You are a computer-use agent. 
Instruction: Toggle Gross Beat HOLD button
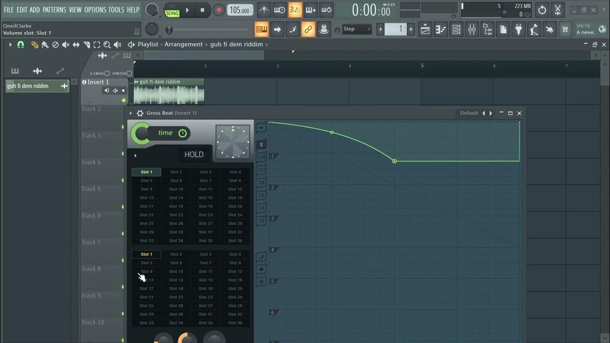coord(193,154)
